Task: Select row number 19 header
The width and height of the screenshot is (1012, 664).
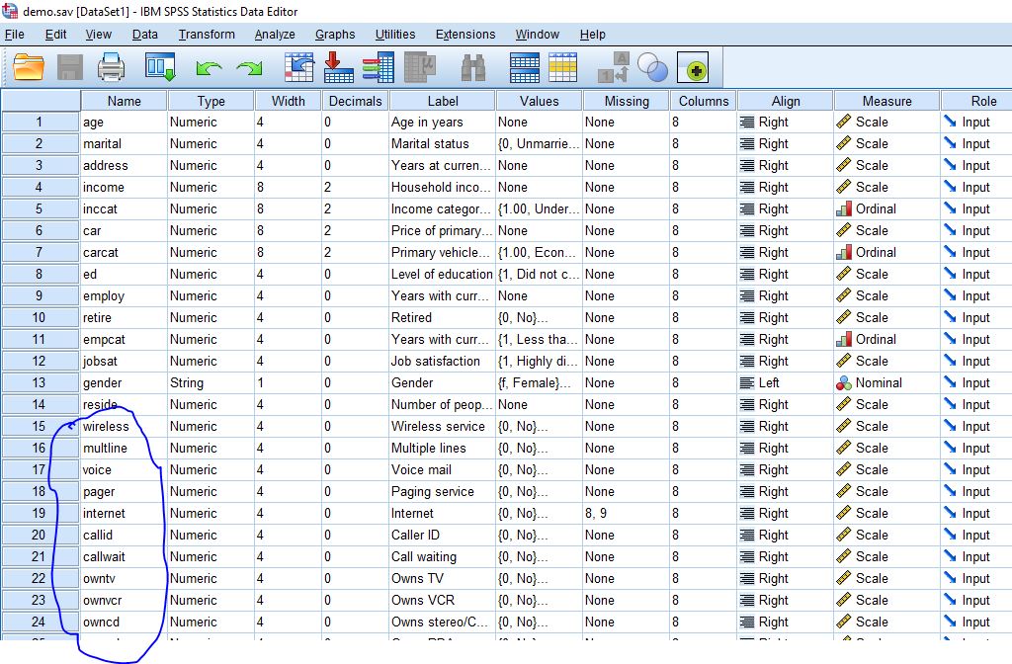Action: pyautogui.click(x=40, y=513)
